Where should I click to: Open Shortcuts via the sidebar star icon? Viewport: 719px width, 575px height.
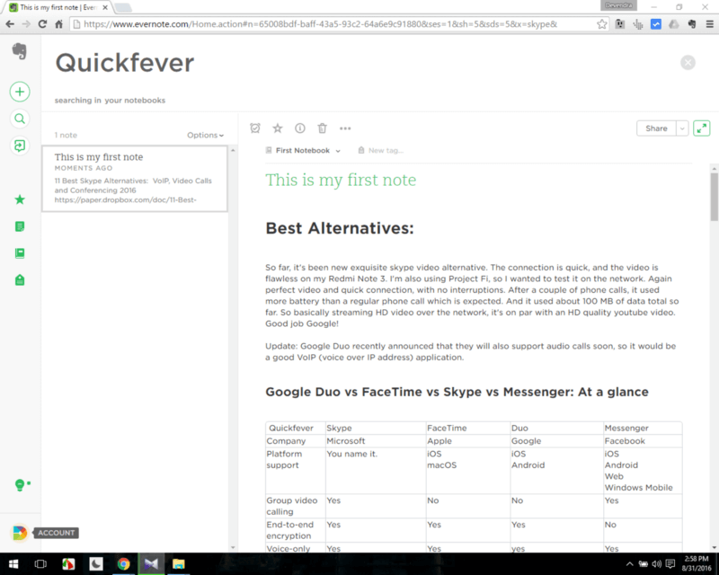click(x=19, y=199)
